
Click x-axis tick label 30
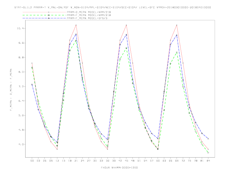point(95,161)
